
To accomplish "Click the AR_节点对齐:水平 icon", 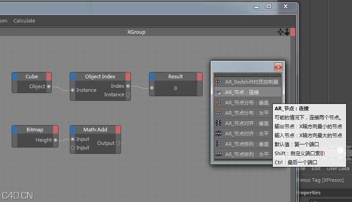I will tap(218, 134).
